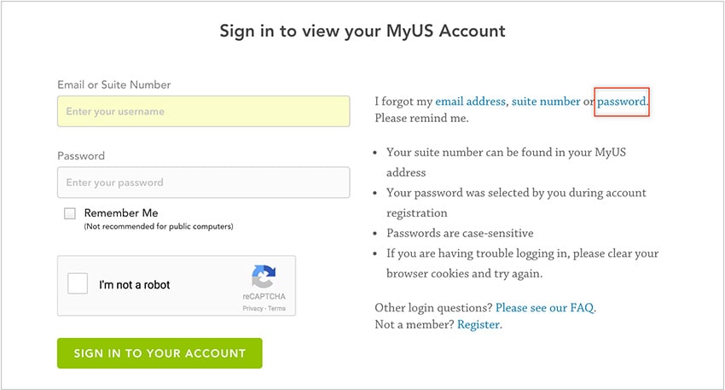Focus the Enter your password field
Image resolution: width=725 pixels, height=390 pixels.
coord(204,183)
